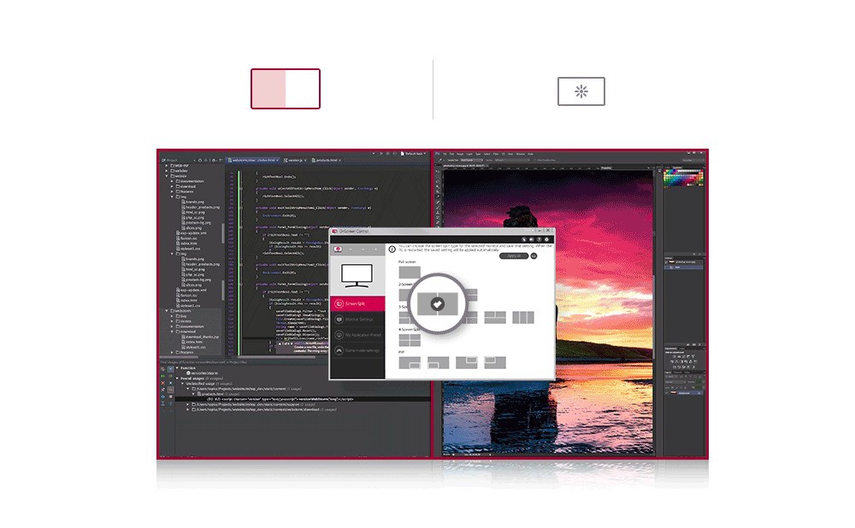Open Screen Split in OnScreen Control
855x528 pixels.
[357, 303]
